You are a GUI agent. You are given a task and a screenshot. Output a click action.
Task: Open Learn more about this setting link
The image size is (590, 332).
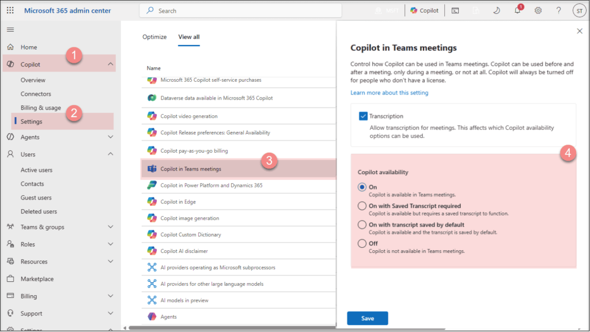pyautogui.click(x=389, y=93)
